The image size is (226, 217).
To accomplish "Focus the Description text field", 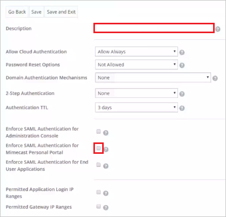I will [154, 28].
